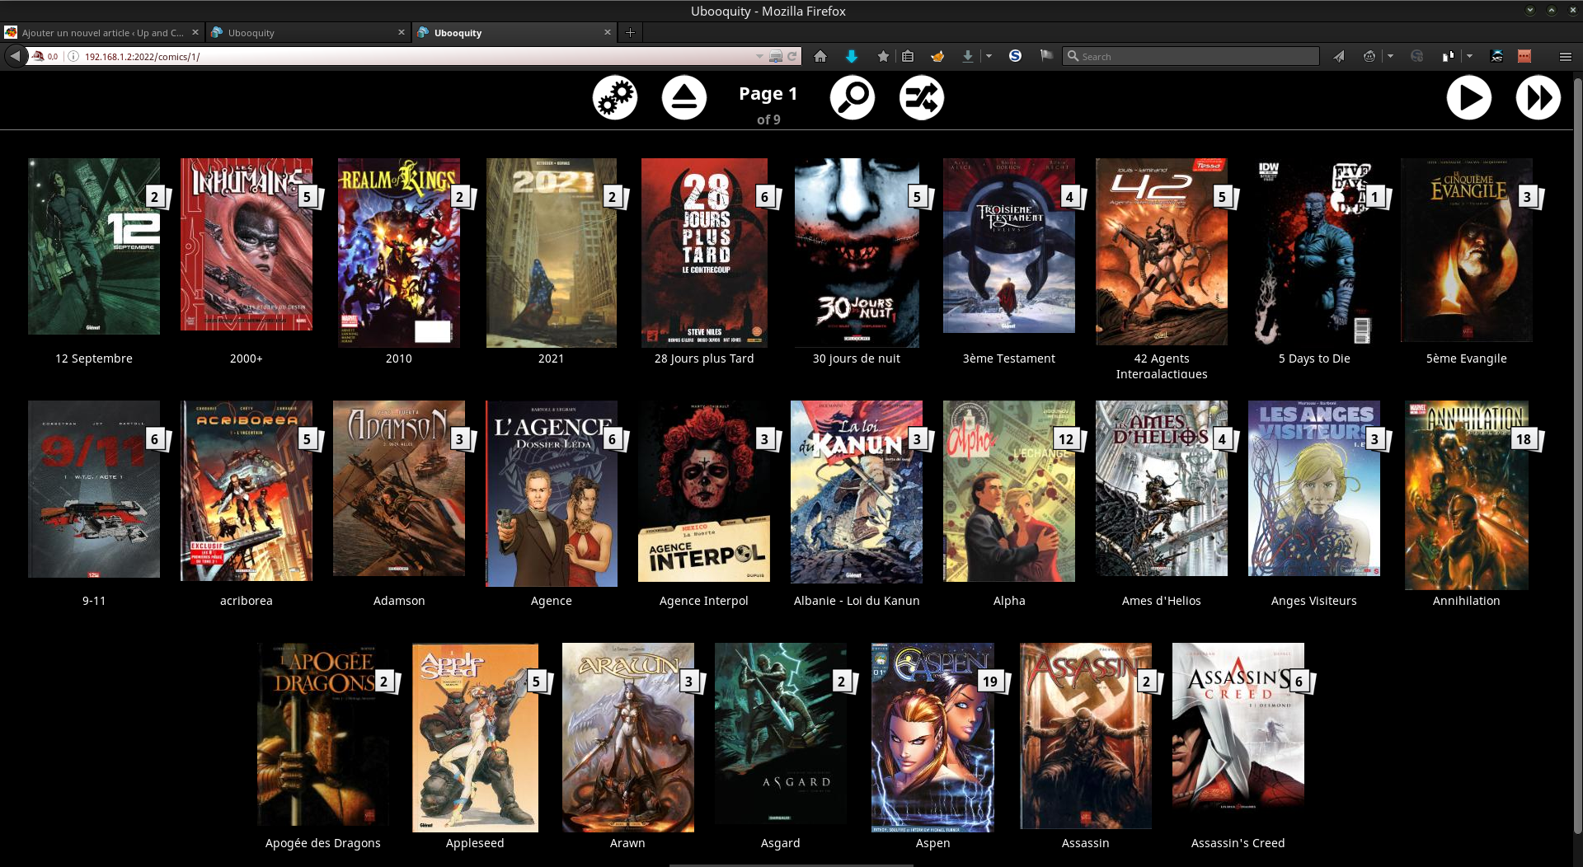The height and width of the screenshot is (867, 1583).
Task: Open dropdown arrow next to downloads icon
Action: [x=989, y=56]
